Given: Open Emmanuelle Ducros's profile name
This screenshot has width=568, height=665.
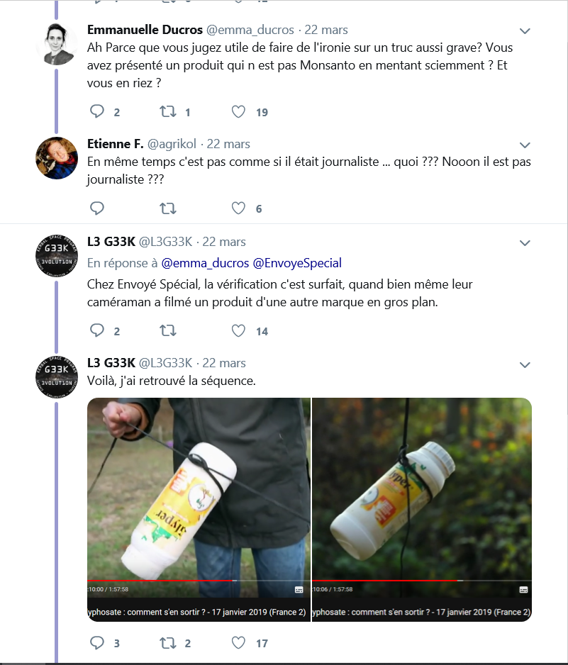Looking at the screenshot, I should 144,30.
